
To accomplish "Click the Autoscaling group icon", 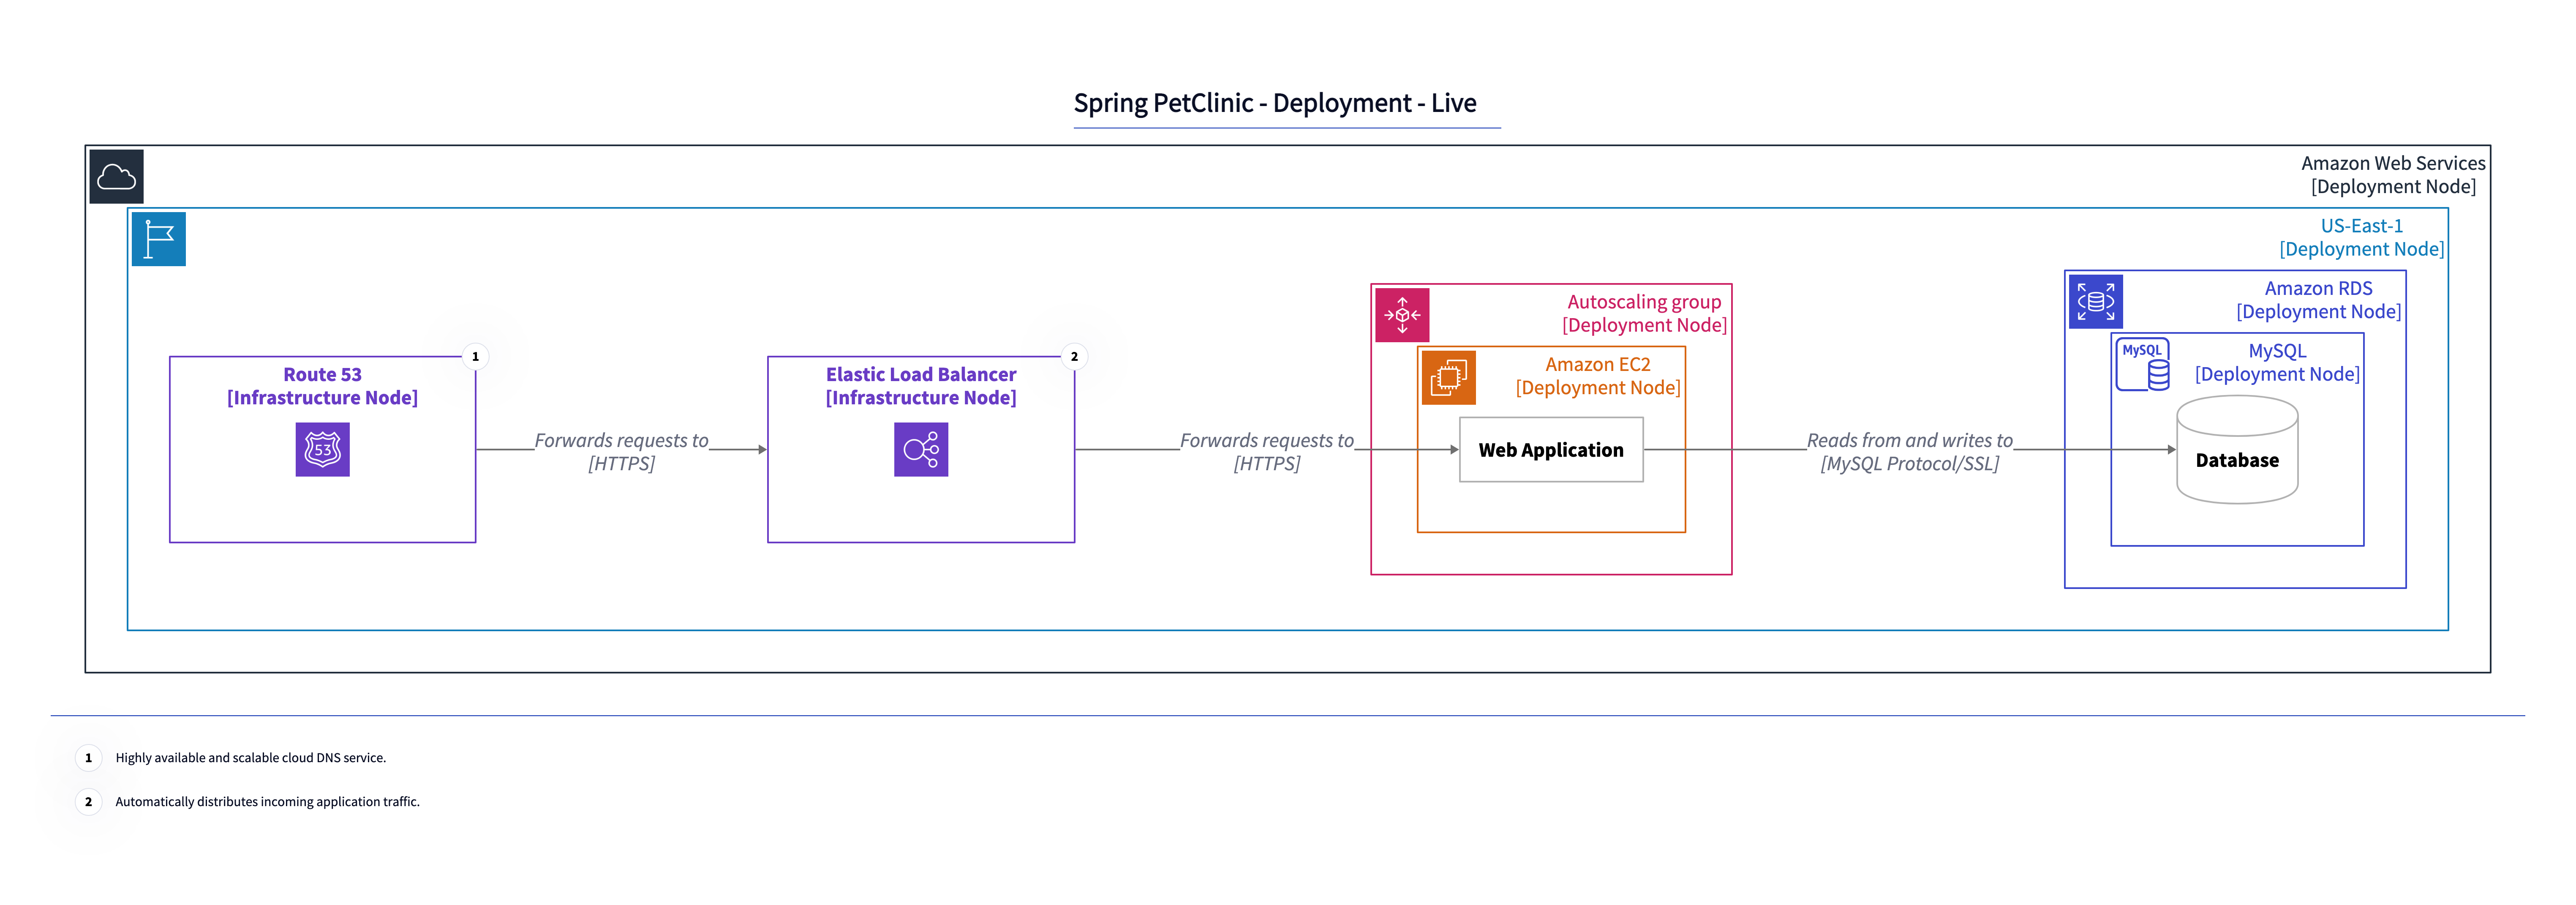I will click(x=1402, y=315).
